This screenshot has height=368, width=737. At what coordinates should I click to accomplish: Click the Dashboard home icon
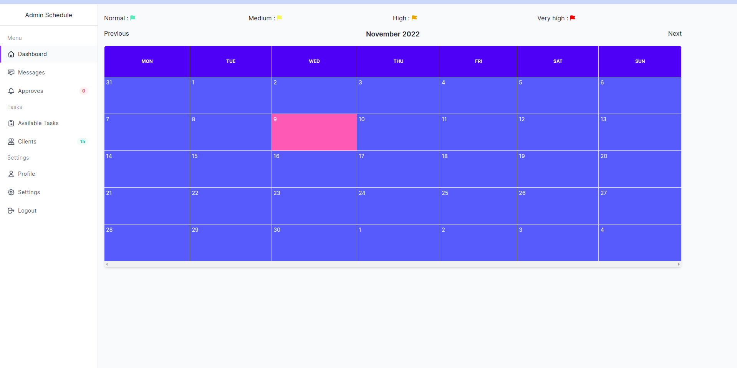[x=11, y=54]
